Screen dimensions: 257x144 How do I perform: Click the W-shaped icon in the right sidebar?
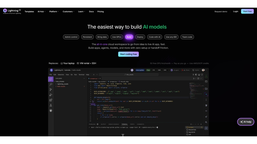(x=206, y=111)
